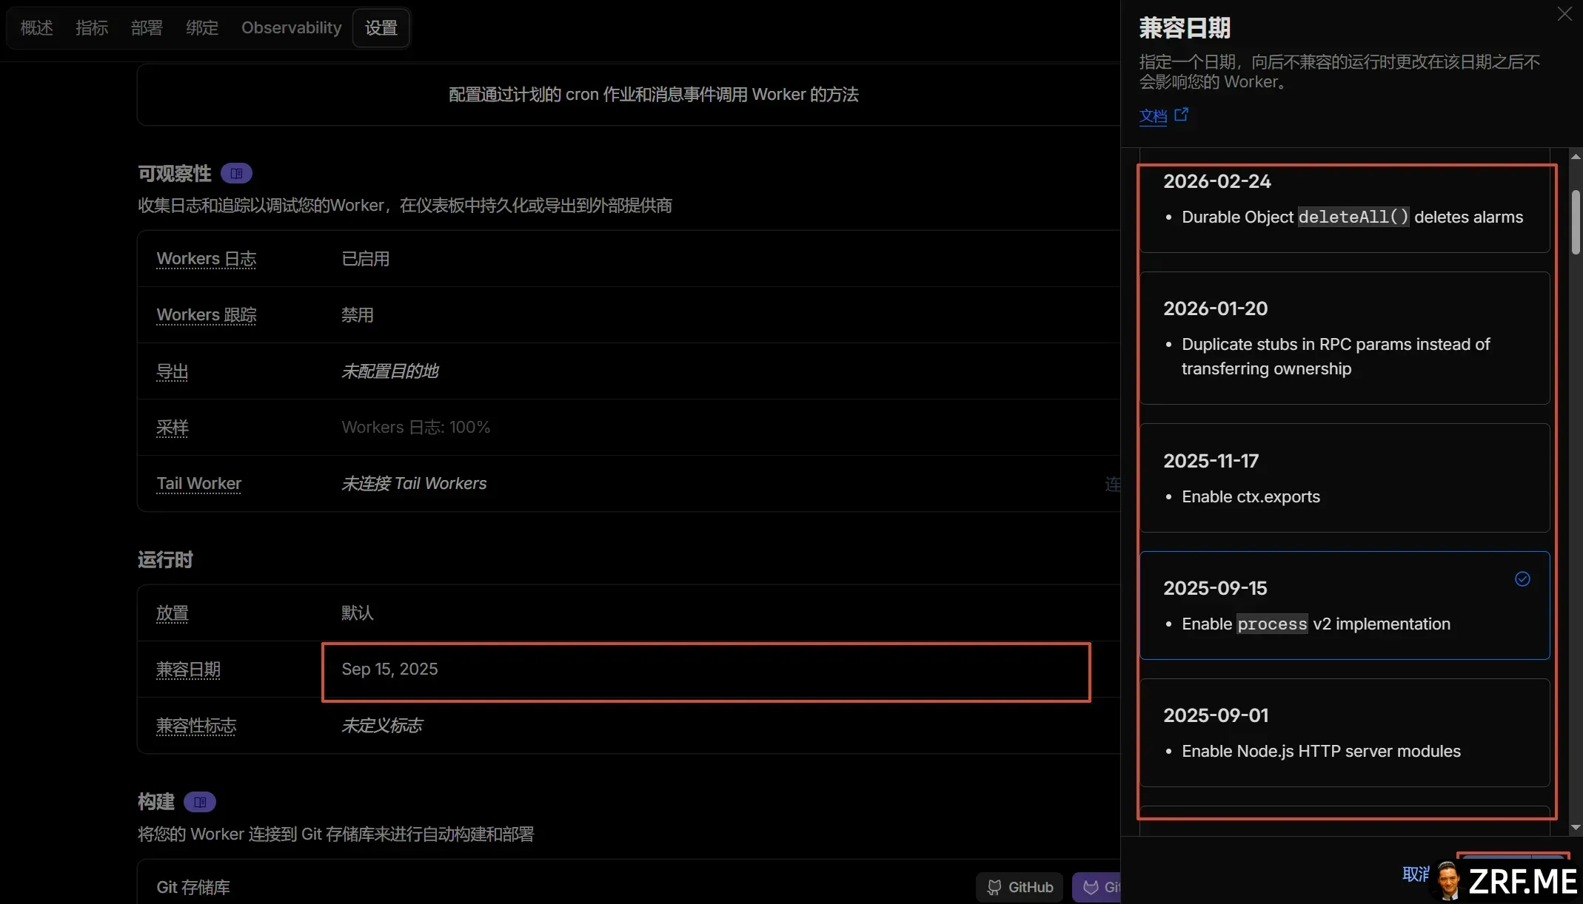Select the 2026-01-20 compatibility date card

click(1345, 338)
